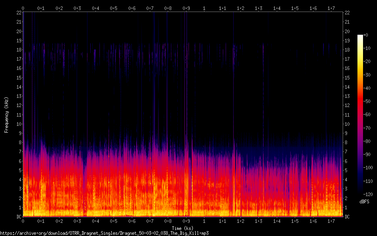Click the white top of the gradient bar
The image size is (377, 236).
(360, 36)
